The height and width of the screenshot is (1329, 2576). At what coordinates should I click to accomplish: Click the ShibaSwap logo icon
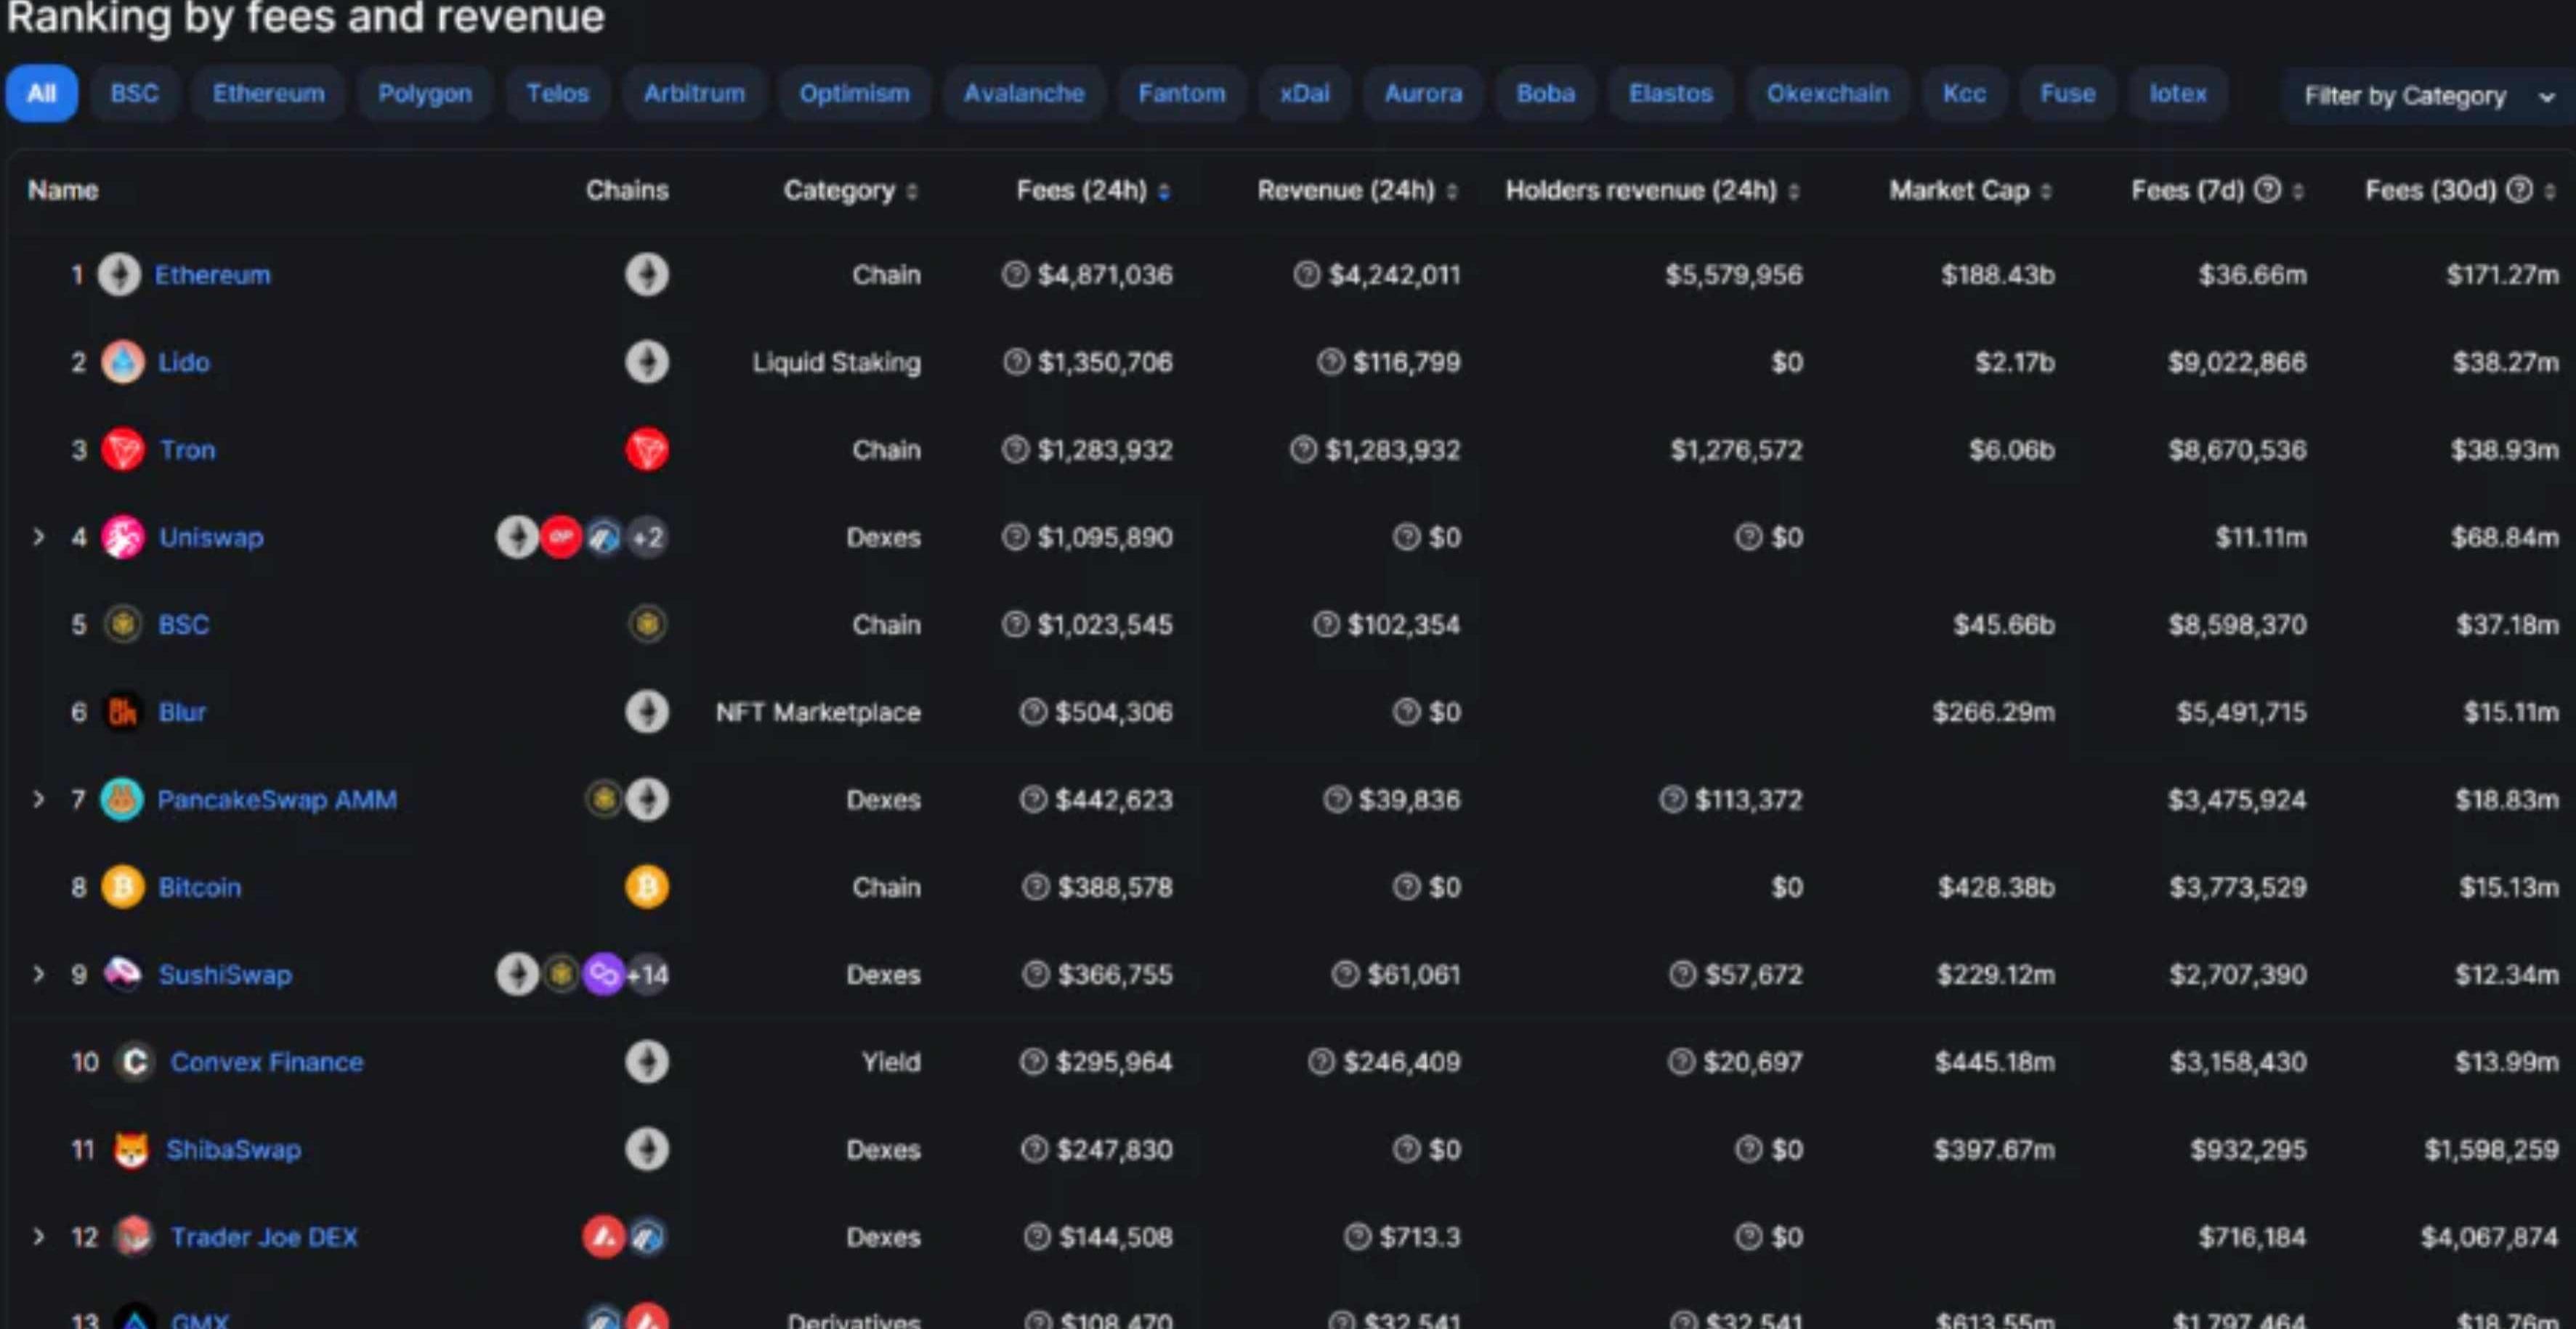coord(131,1150)
